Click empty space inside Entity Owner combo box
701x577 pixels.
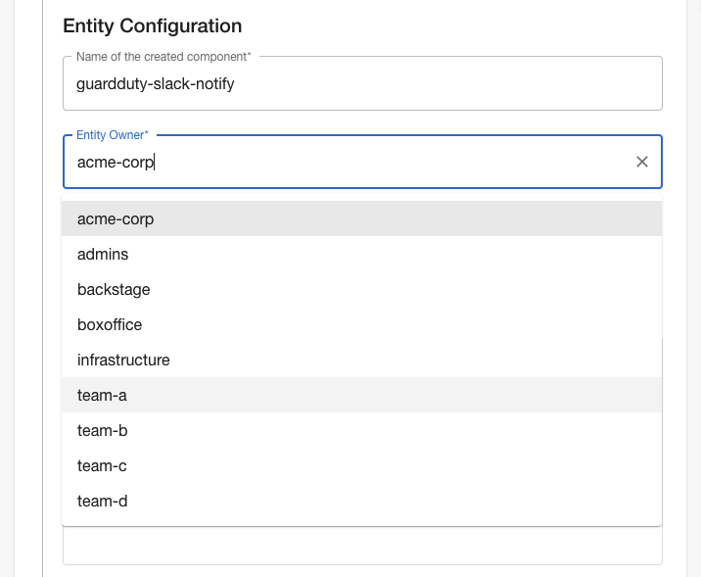click(392, 163)
